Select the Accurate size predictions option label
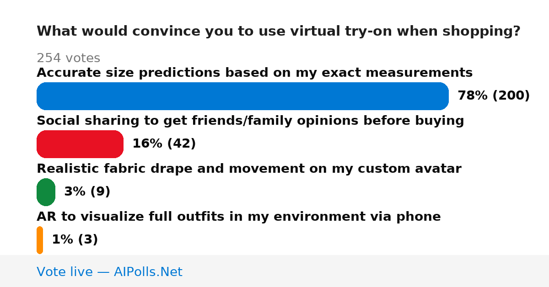The height and width of the screenshot is (287, 549). pos(254,73)
